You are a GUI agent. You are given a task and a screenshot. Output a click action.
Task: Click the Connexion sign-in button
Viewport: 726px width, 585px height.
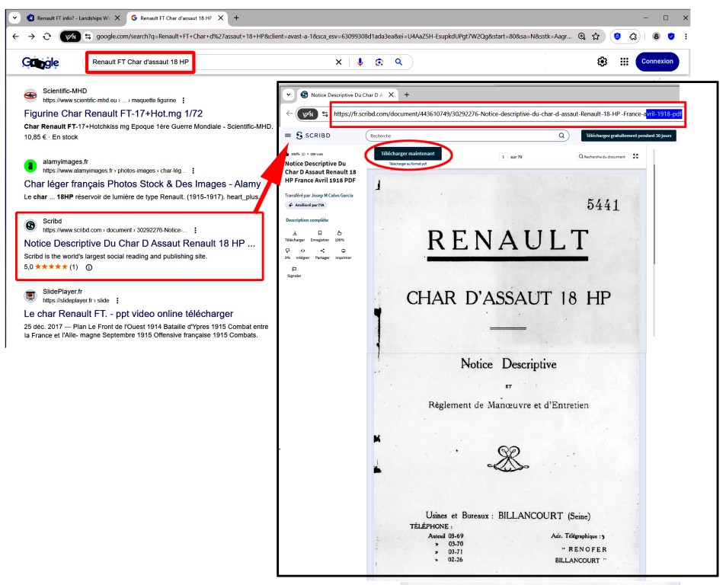(657, 62)
